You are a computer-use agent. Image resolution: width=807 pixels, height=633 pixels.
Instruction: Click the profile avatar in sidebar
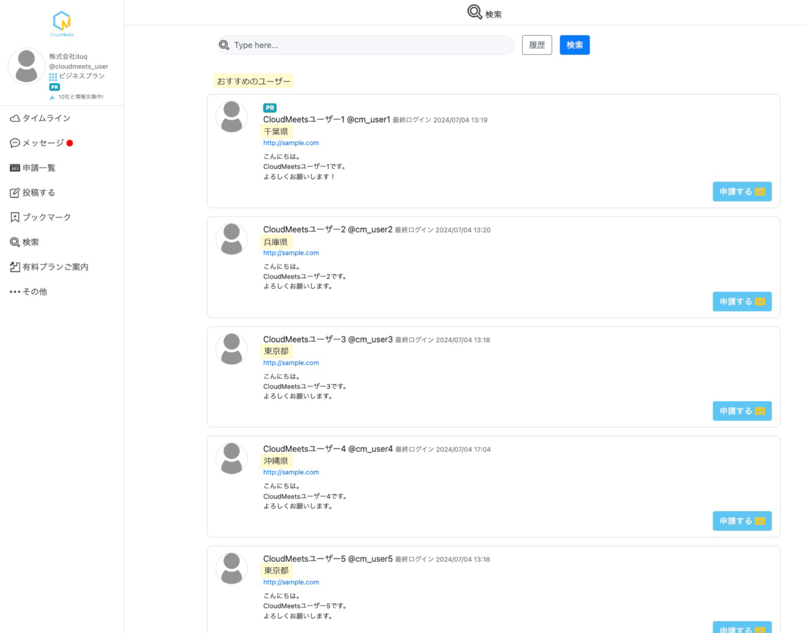(x=26, y=66)
